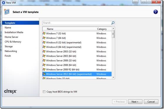Image resolution: width=164 pixels, height=109 pixels.
Task: Open the Networking wizard step
Action: pos(11,51)
